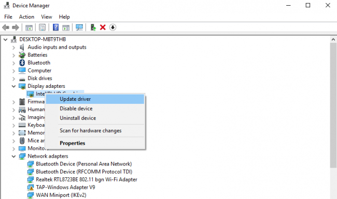This screenshot has height=199, width=337.
Task: Click the TAP-Windows Adapter warning icon
Action: point(30,188)
